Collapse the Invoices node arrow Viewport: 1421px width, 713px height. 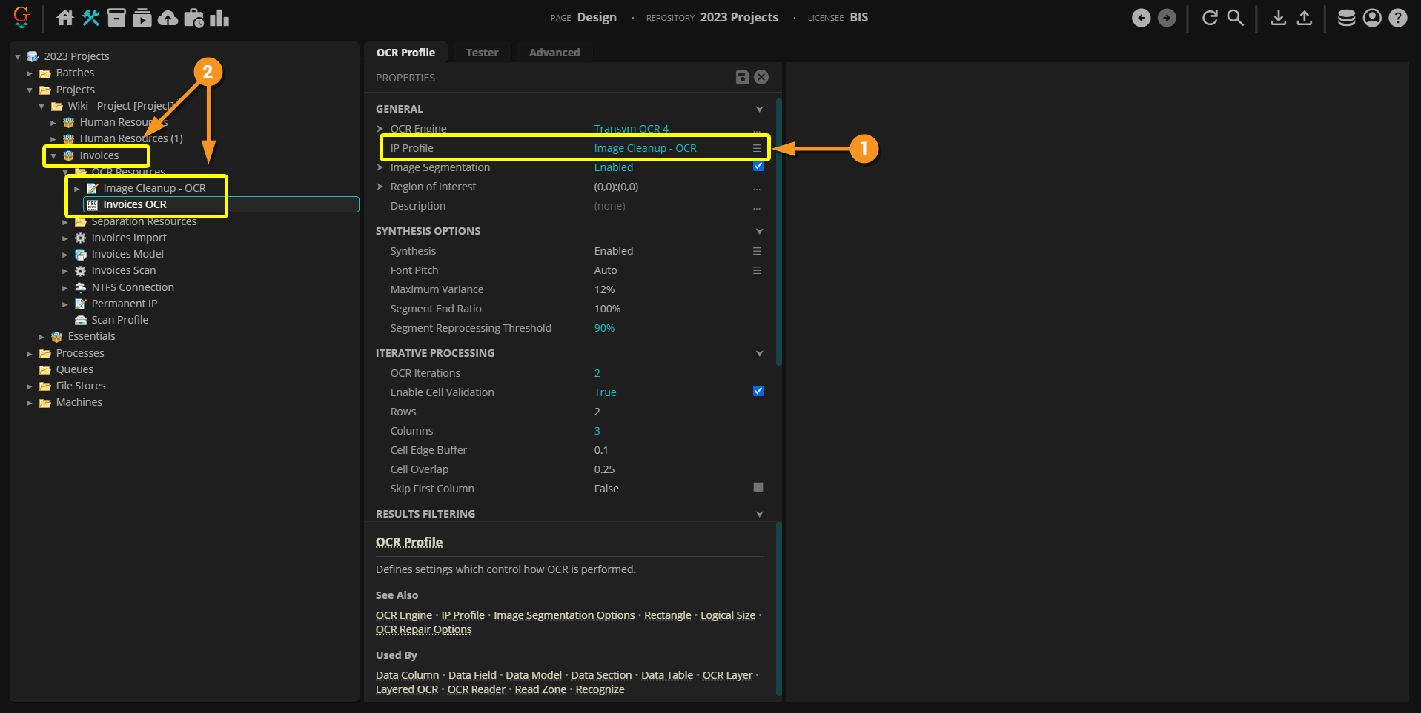click(53, 156)
